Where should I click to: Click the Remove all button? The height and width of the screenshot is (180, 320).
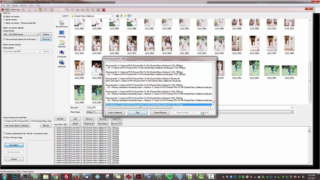pos(89,124)
